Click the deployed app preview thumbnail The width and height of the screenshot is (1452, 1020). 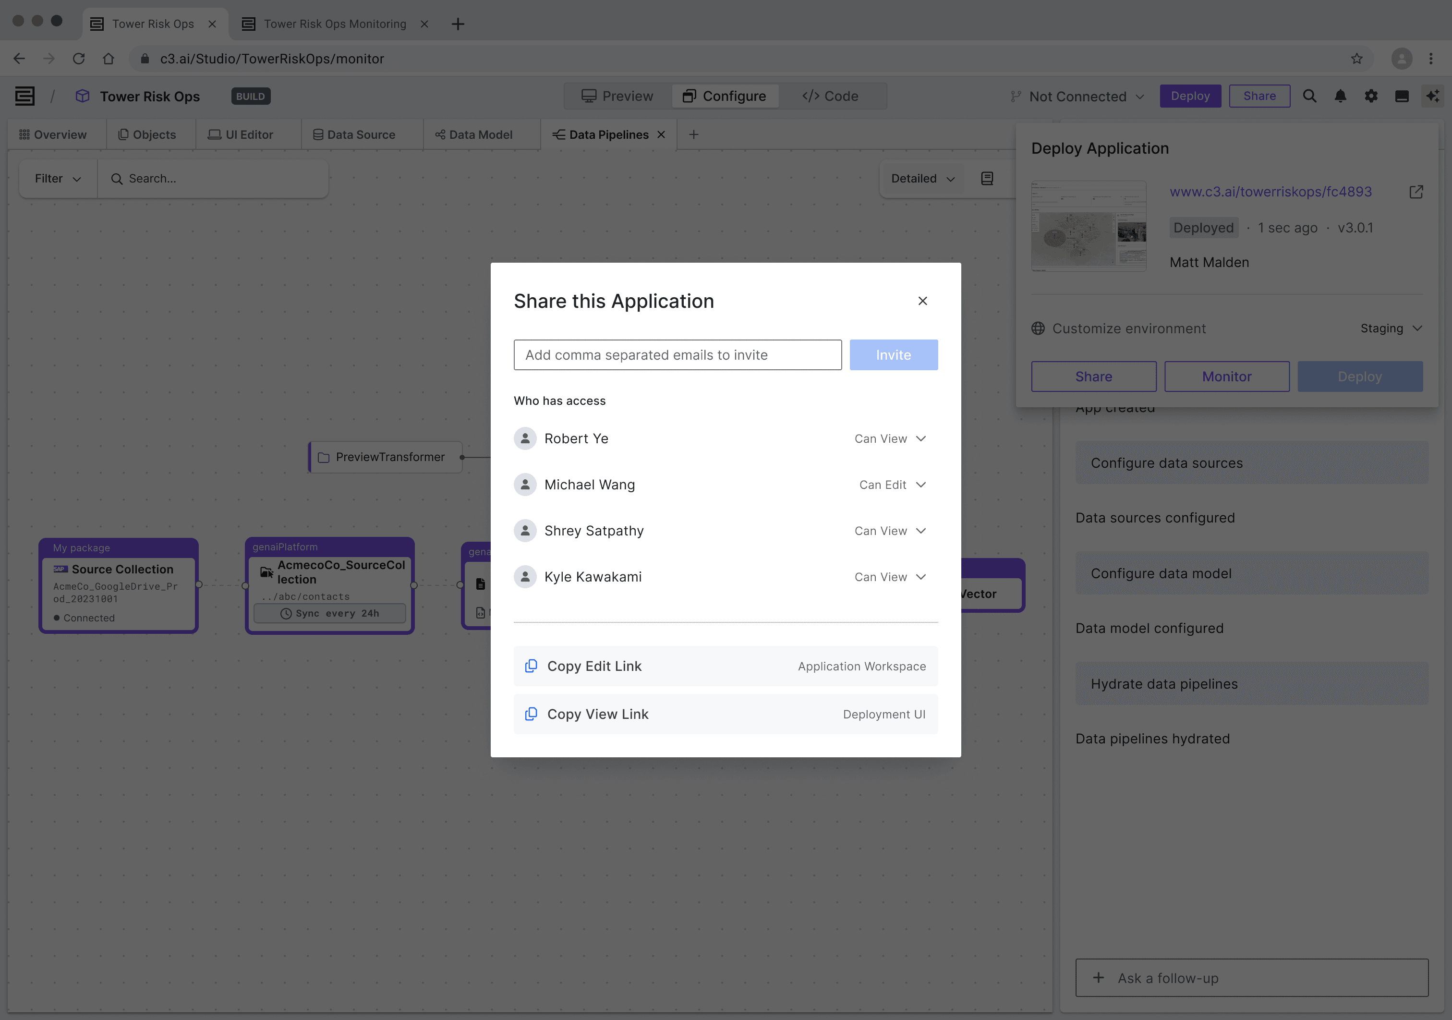click(x=1089, y=226)
